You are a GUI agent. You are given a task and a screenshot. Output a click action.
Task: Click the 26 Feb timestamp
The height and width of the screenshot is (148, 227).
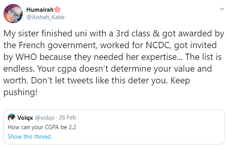coord(67,117)
